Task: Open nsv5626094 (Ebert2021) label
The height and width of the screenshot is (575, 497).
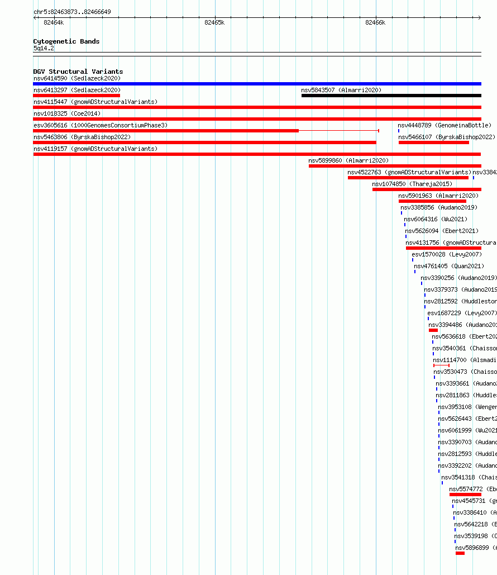Action: 442,231
